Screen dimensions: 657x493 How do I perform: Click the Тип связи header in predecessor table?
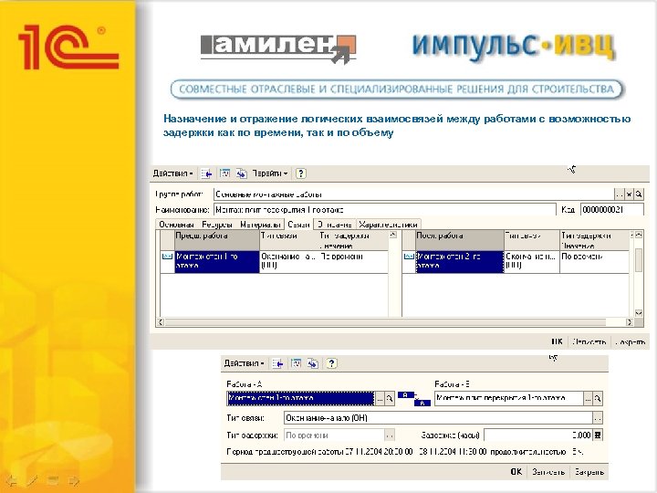pos(289,240)
